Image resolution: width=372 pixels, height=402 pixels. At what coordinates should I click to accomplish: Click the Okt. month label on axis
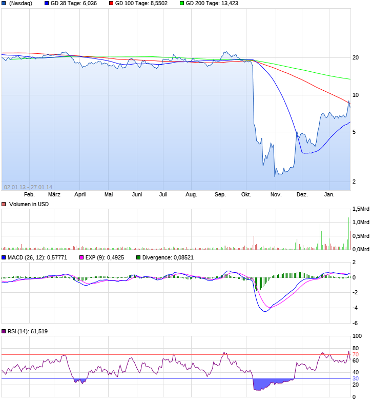tap(246, 195)
